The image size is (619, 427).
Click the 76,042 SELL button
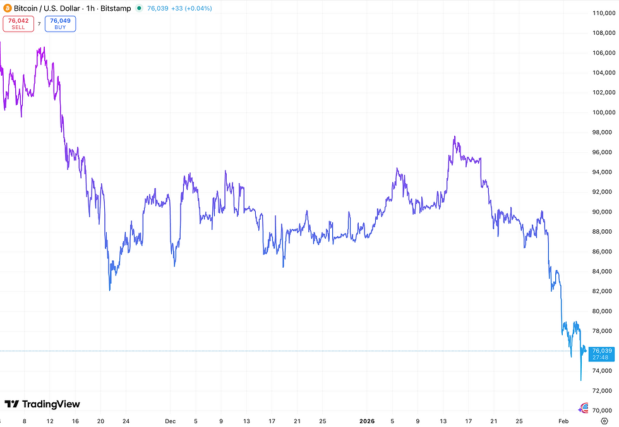click(18, 23)
